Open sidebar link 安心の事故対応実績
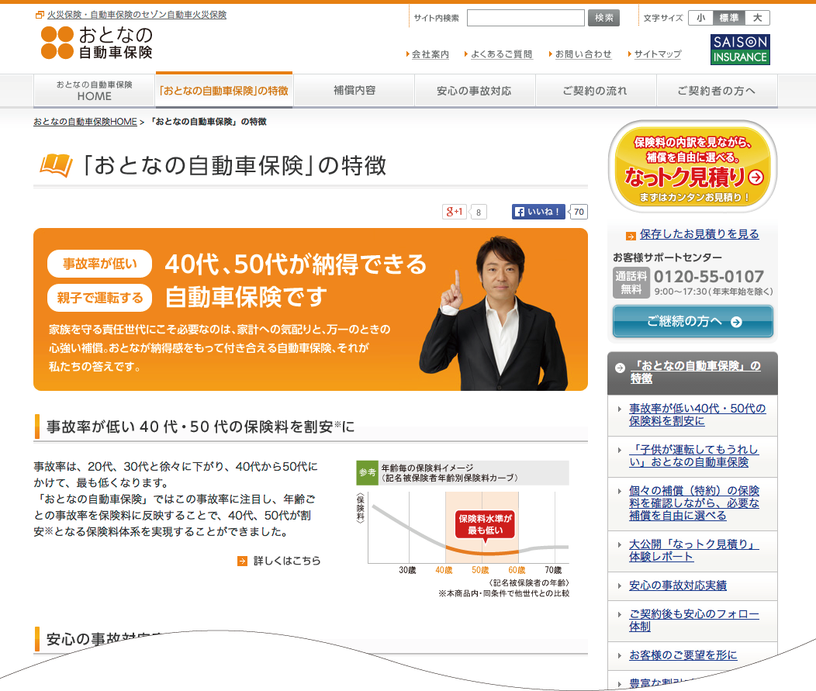 [678, 586]
